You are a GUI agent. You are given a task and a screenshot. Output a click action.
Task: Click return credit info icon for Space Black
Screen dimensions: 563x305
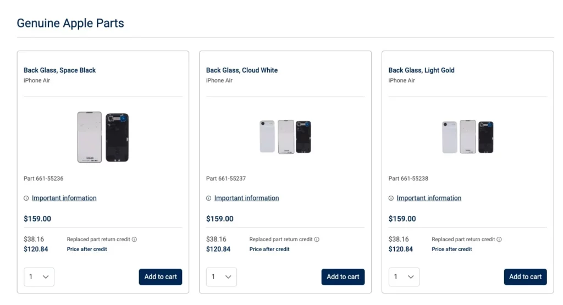[134, 240]
